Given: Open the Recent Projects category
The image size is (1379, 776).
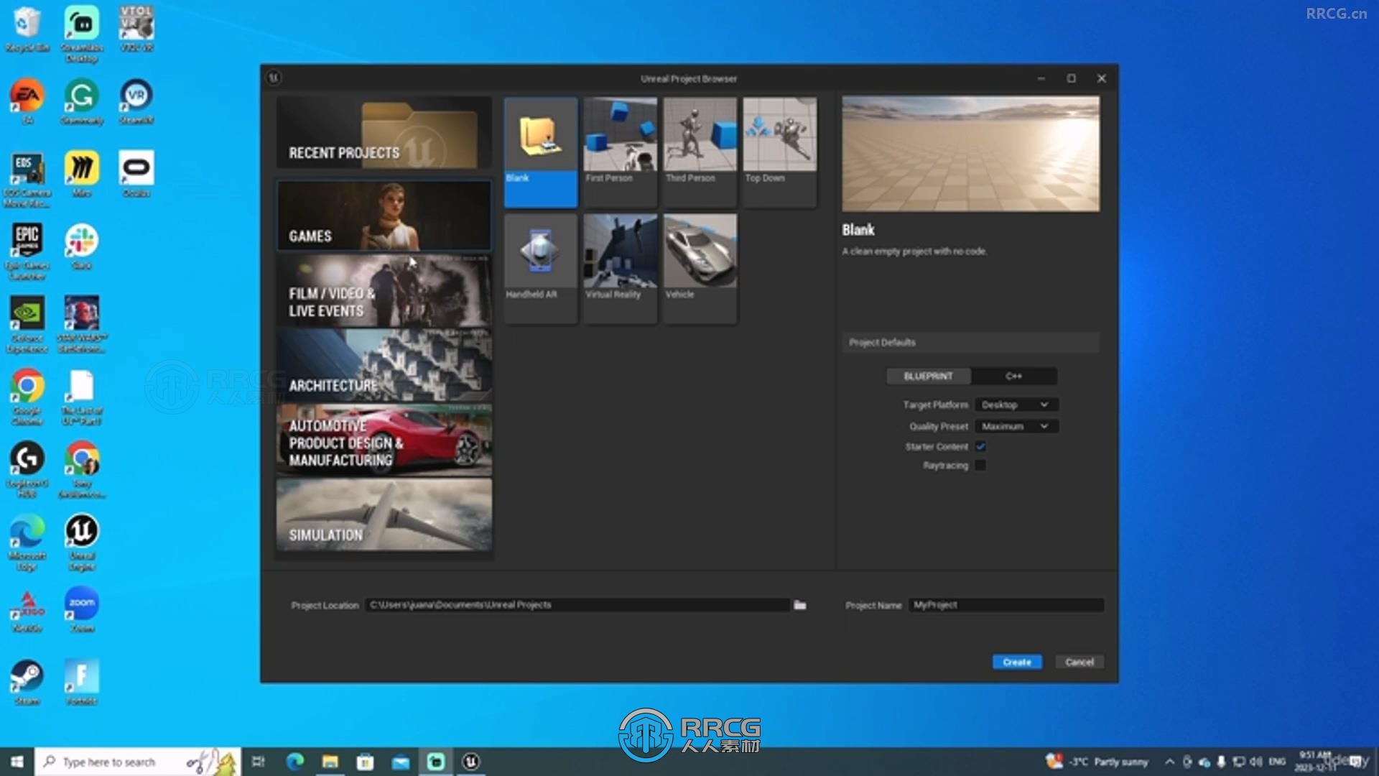Looking at the screenshot, I should [x=384, y=133].
